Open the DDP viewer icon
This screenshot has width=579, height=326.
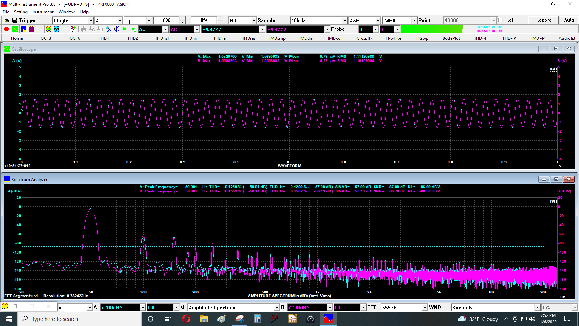73,29
